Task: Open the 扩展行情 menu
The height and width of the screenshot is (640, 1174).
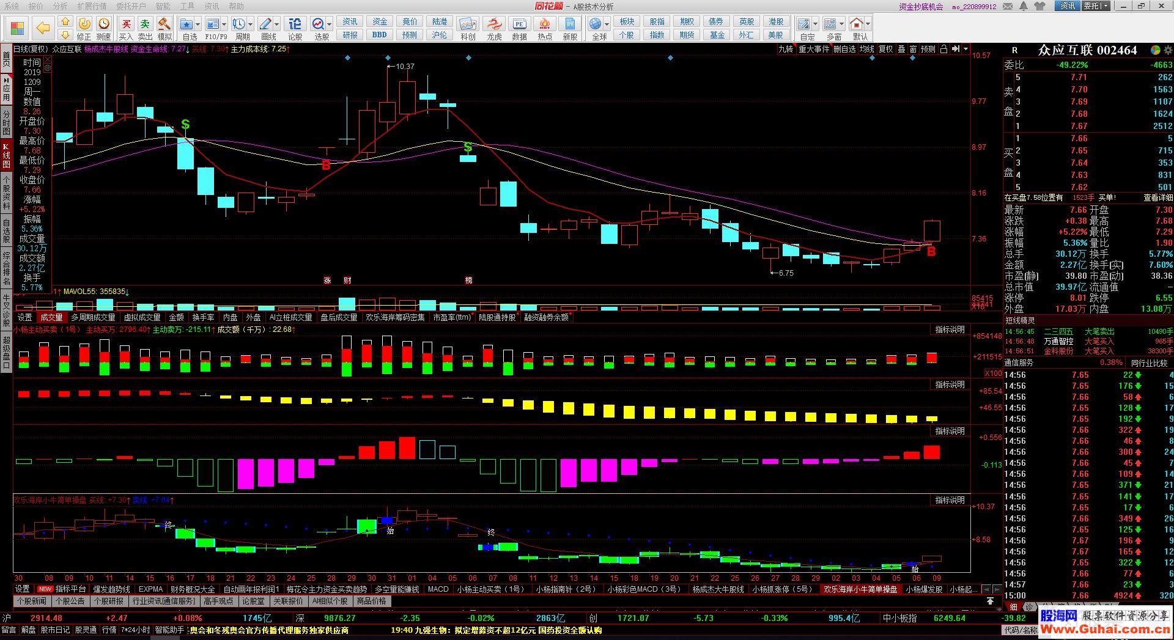Action: (x=92, y=6)
